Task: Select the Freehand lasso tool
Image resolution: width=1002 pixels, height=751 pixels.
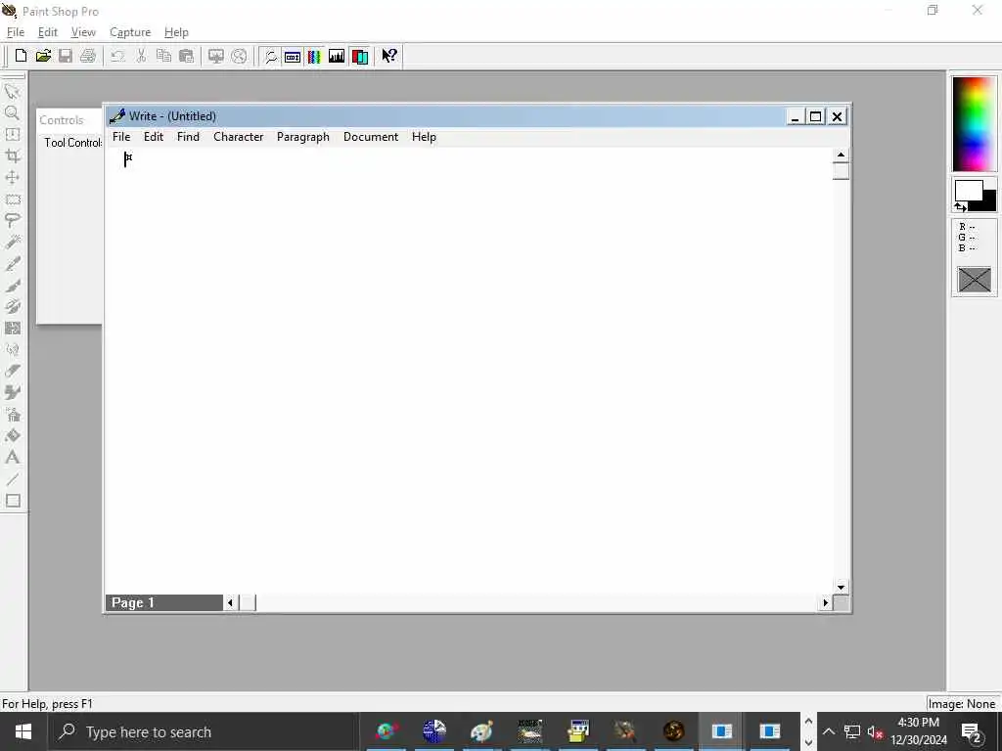Action: click(12, 221)
